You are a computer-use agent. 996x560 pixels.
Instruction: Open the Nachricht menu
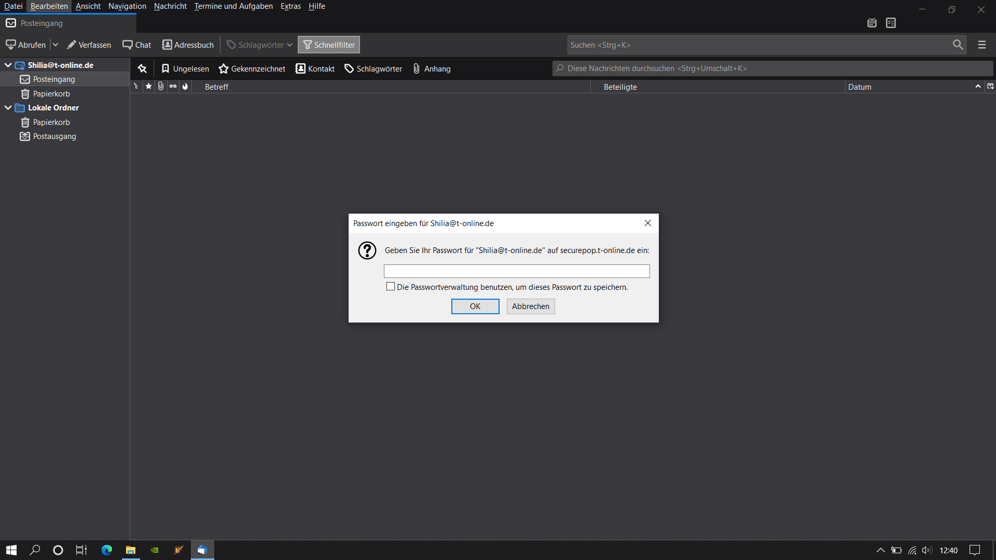pos(170,6)
